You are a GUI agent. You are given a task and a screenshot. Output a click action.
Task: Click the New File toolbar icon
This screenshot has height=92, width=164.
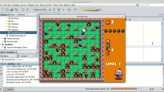[x=3, y=10]
